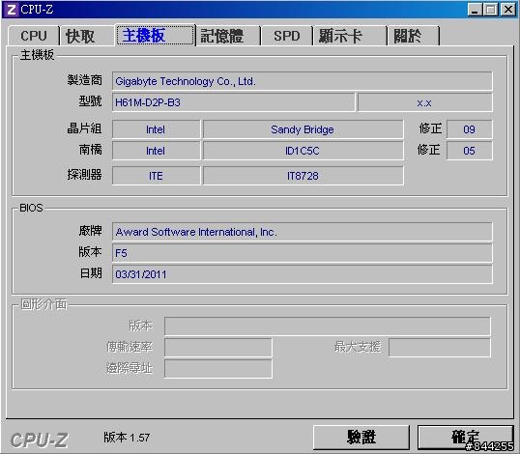Viewport: 520px width, 454px height.
Task: Click the 圖形介面 group title
Action: (x=43, y=304)
